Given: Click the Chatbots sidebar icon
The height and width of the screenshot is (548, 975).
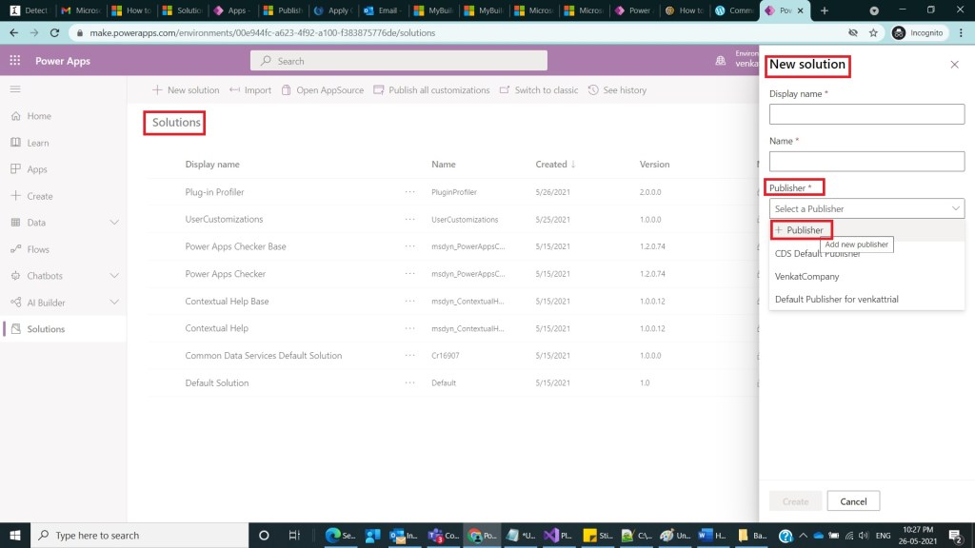Looking at the screenshot, I should (15, 276).
